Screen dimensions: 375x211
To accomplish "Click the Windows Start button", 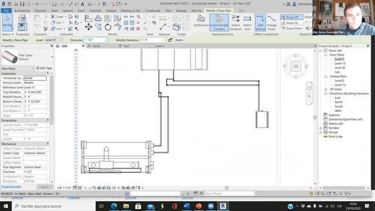I will (6, 206).
